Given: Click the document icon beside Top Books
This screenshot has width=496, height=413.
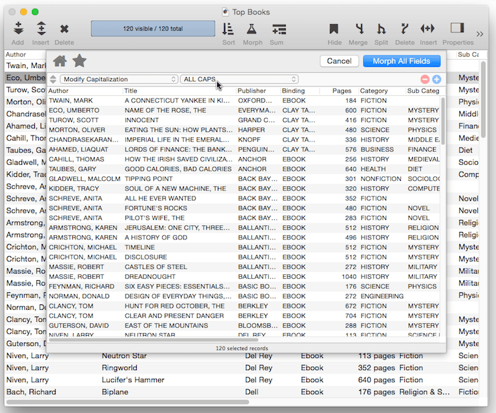Looking at the screenshot, I should [225, 12].
